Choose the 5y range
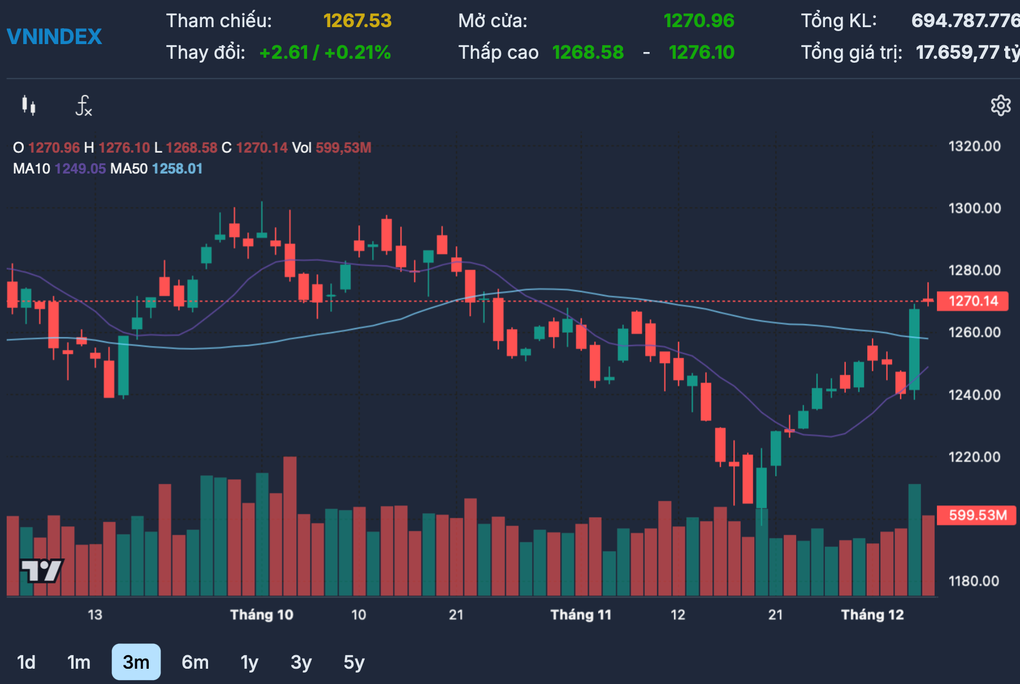 (x=354, y=662)
